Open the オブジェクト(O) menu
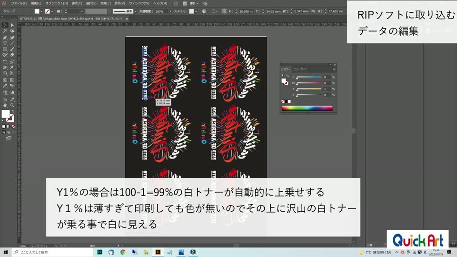 [x=57, y=3]
